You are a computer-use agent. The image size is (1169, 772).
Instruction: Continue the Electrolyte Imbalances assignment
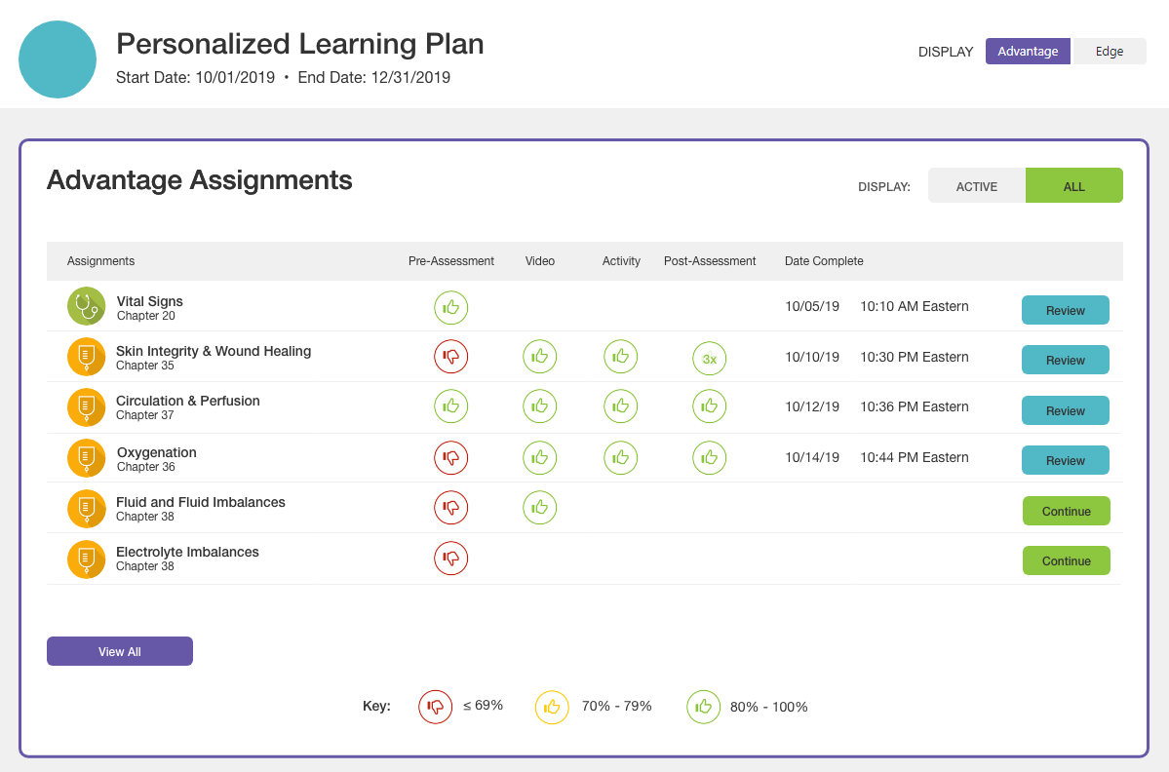point(1066,560)
